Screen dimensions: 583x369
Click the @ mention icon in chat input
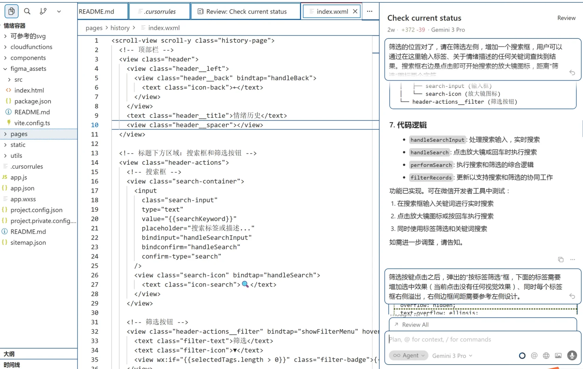[534, 356]
